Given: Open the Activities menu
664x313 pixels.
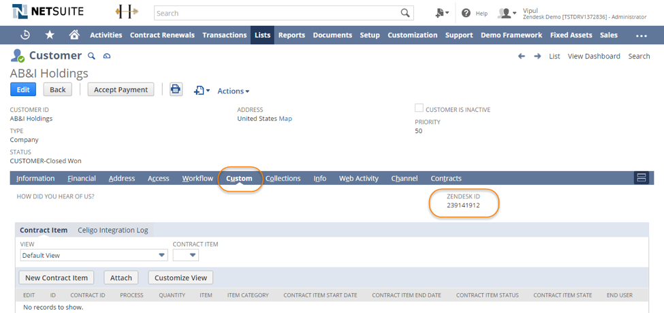Looking at the screenshot, I should pos(106,35).
